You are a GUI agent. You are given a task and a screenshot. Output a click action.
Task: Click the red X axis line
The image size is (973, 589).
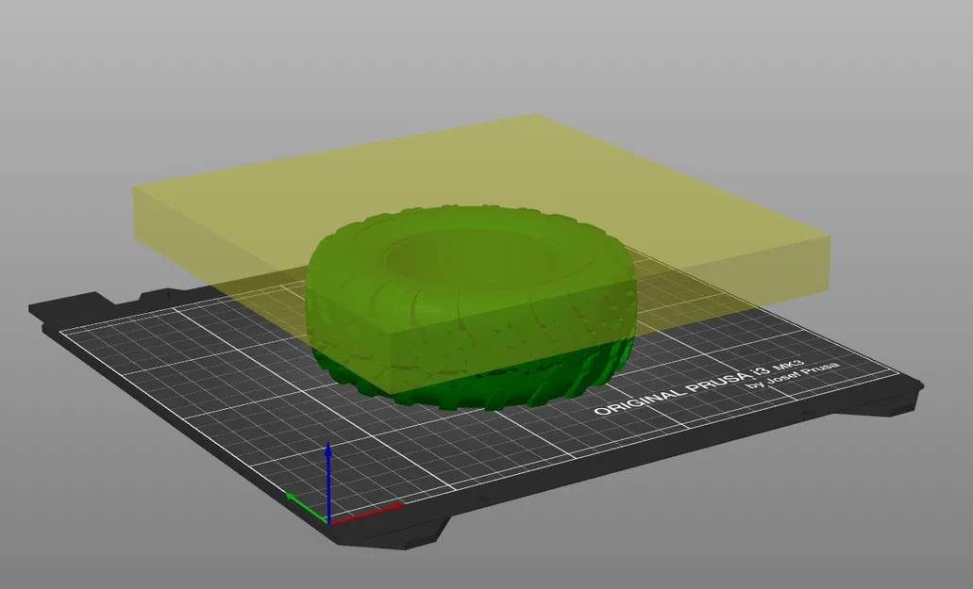click(366, 514)
